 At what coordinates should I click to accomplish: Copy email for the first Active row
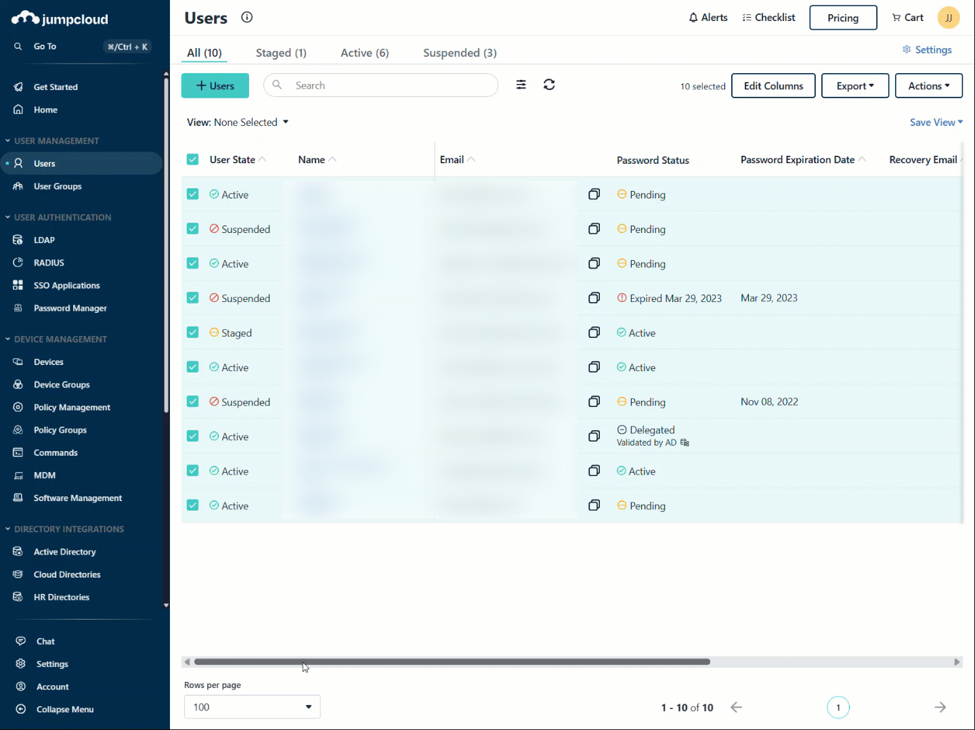coord(594,194)
